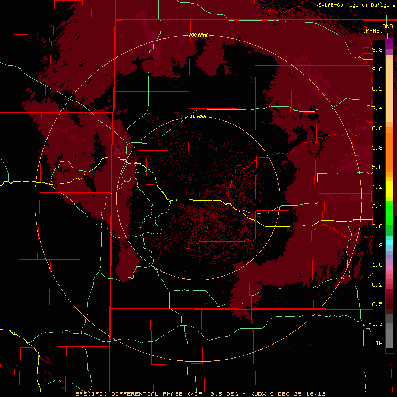Viewport: 397px width, 397px height.
Task: Click the 4.2 scale value
Action: click(377, 187)
